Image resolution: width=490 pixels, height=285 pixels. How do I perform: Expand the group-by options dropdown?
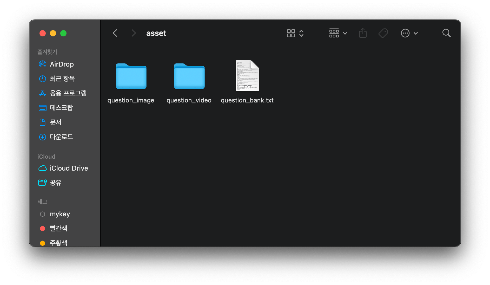click(338, 33)
